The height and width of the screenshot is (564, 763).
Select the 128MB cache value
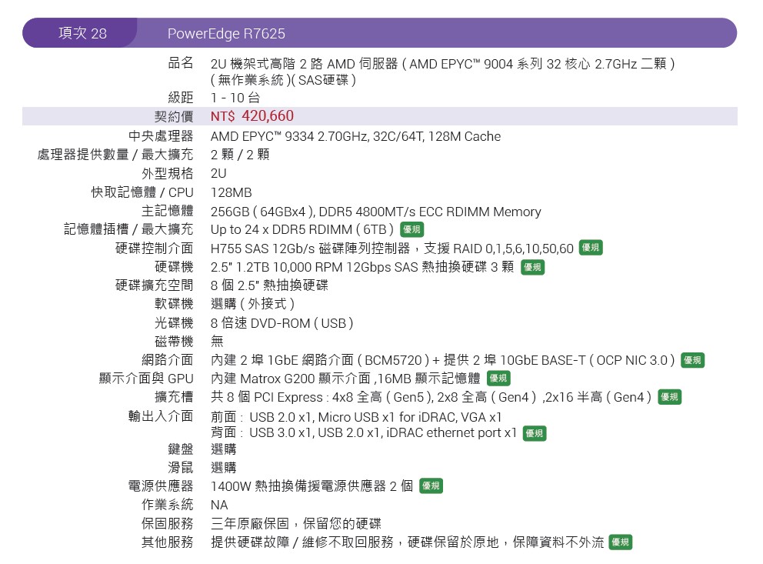pos(232,192)
